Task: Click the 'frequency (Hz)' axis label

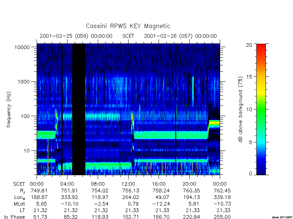Action: click(9, 109)
